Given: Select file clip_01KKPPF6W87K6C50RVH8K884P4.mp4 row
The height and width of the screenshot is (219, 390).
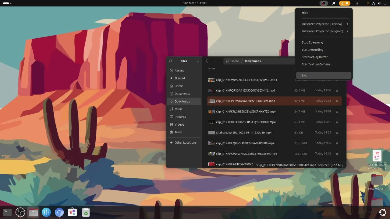Looking at the screenshot, I should 274,101.
